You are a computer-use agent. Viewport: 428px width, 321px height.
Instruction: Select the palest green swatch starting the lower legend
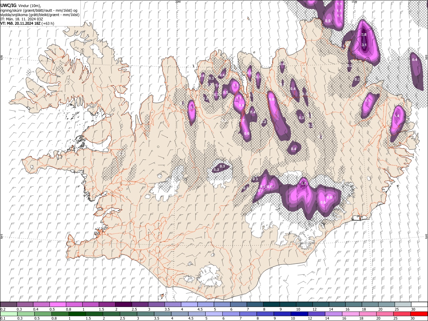coord(9,314)
